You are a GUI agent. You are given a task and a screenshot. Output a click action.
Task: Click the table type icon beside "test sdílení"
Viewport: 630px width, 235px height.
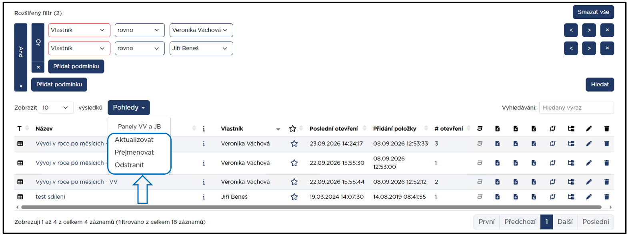pyautogui.click(x=20, y=197)
